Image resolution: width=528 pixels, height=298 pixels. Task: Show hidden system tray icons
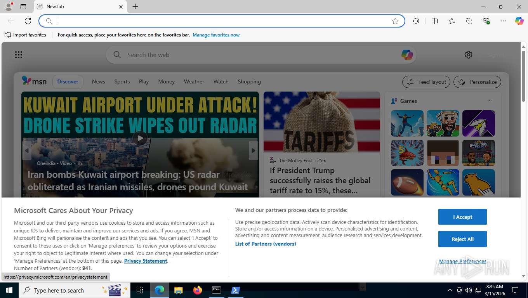pyautogui.click(x=450, y=290)
